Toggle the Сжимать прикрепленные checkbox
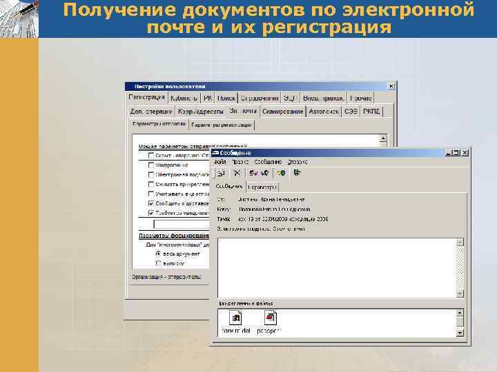 151,184
